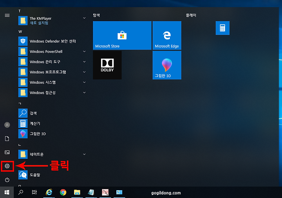Open Windows 시스템 folder
This screenshot has width=282, height=198.
[52, 82]
